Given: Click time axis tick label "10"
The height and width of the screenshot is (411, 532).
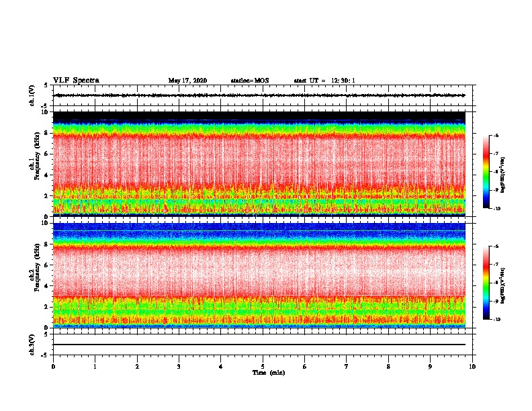Looking at the screenshot, I should coord(472,367).
